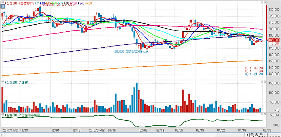Click the HC : -21.79% statistic
This screenshot has height=137, width=281.
[254, 74]
